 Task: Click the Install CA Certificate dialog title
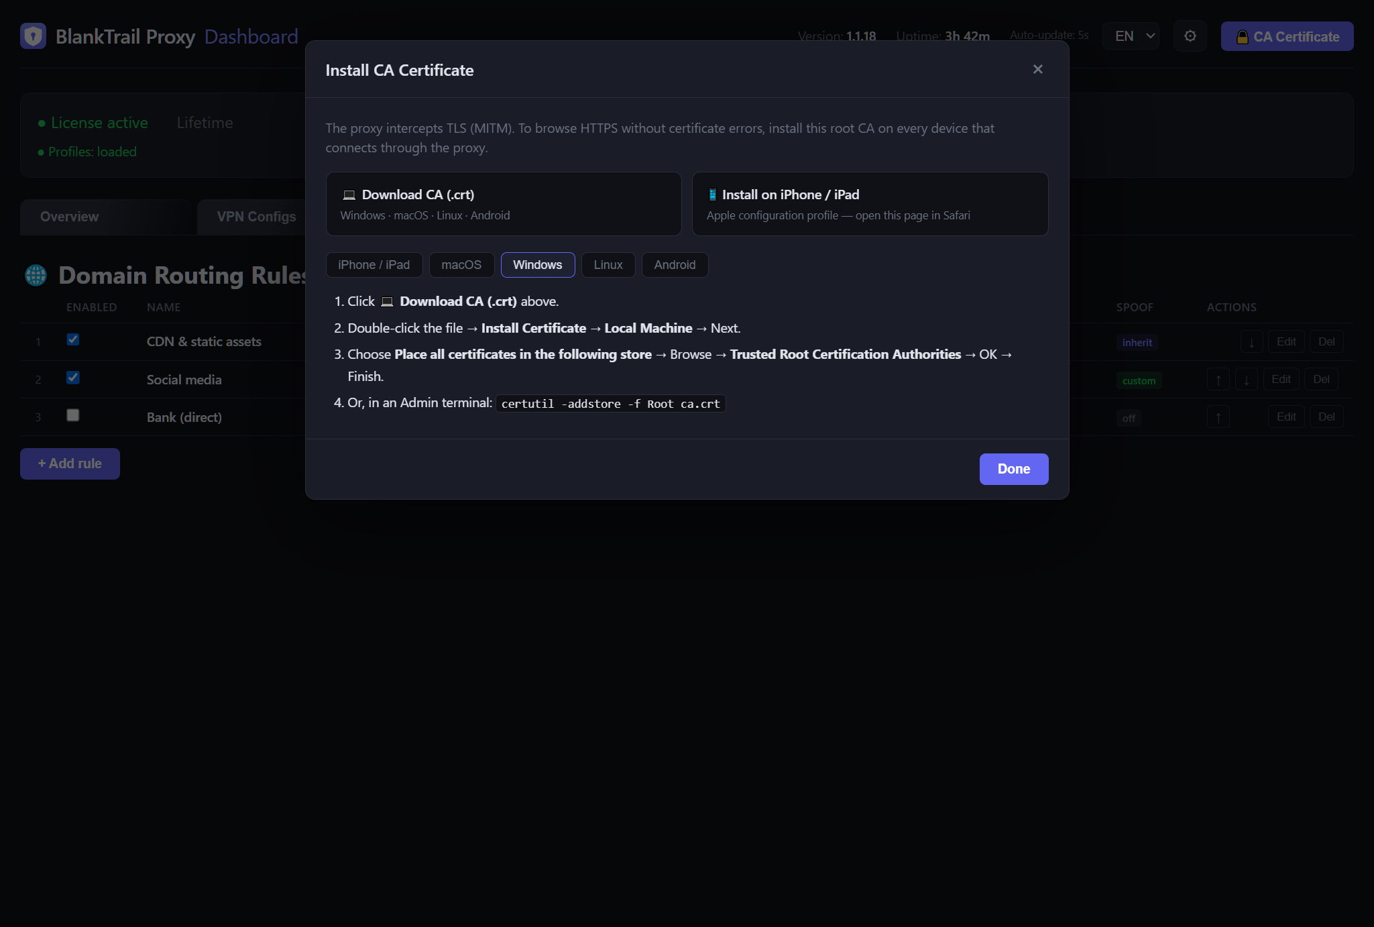pyautogui.click(x=400, y=70)
